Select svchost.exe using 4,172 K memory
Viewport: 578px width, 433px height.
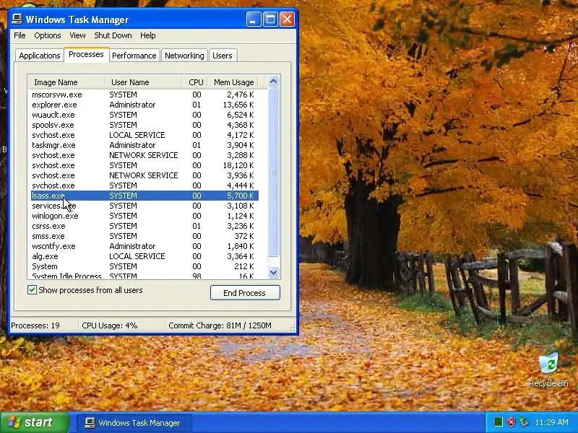point(144,135)
